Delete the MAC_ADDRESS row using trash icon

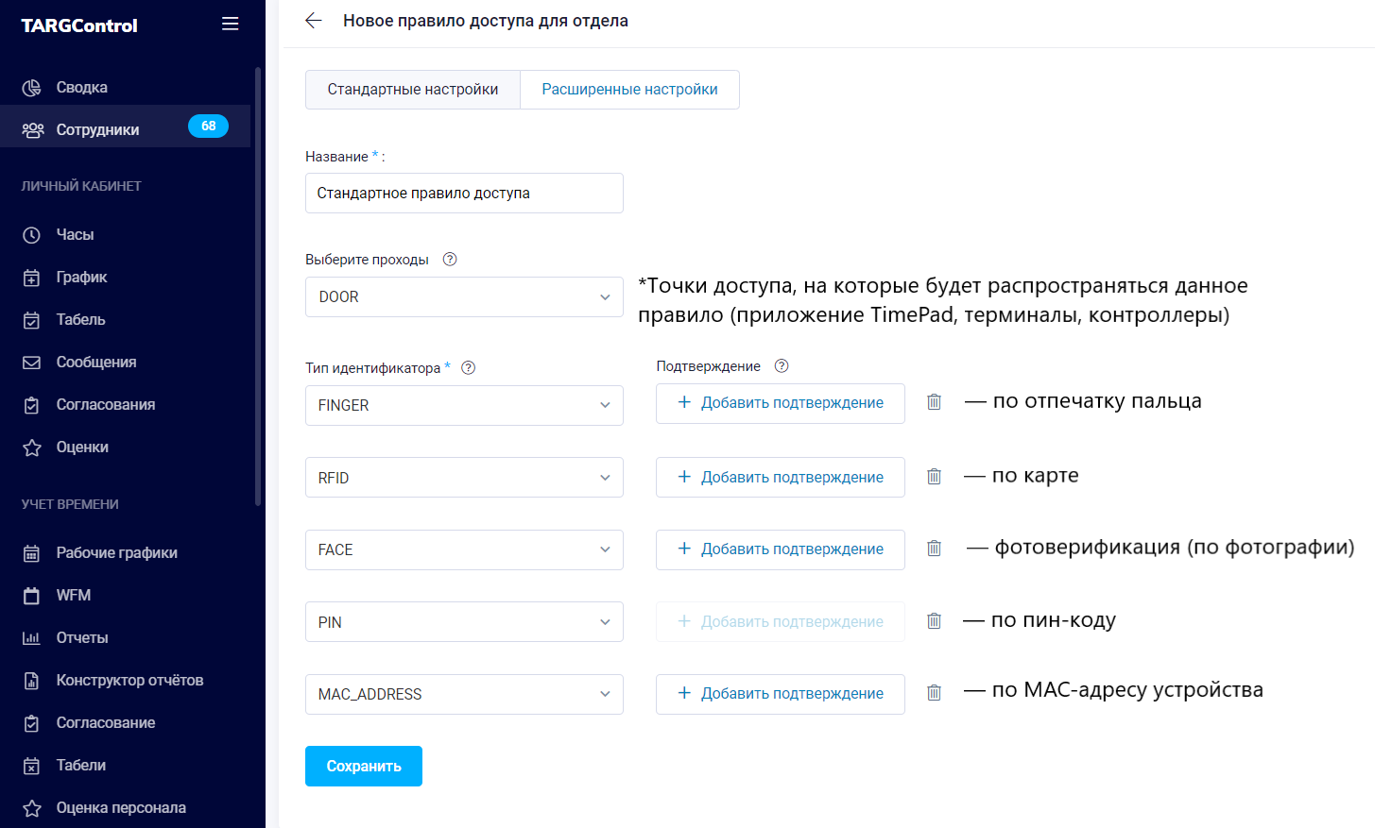[x=934, y=693]
